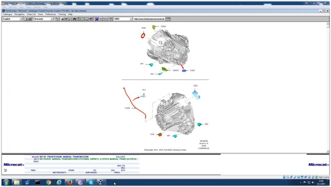The width and height of the screenshot is (331, 187).
Task: Click the toolbar icon left of the alpha symbol
Action: tap(62, 19)
